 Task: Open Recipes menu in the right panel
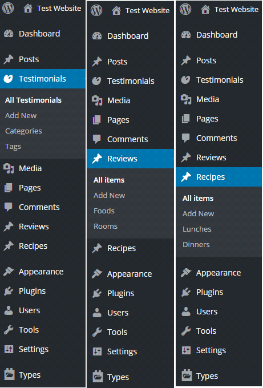coord(219,177)
